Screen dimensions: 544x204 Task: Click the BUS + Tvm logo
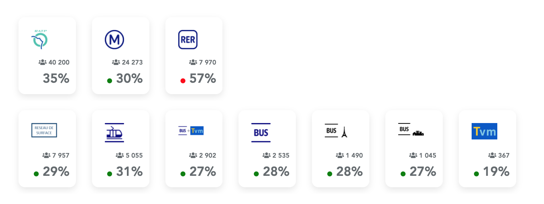tap(191, 131)
